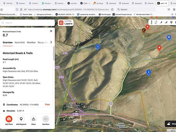Select the draw line tool
176x132 pixels.
point(161,22)
